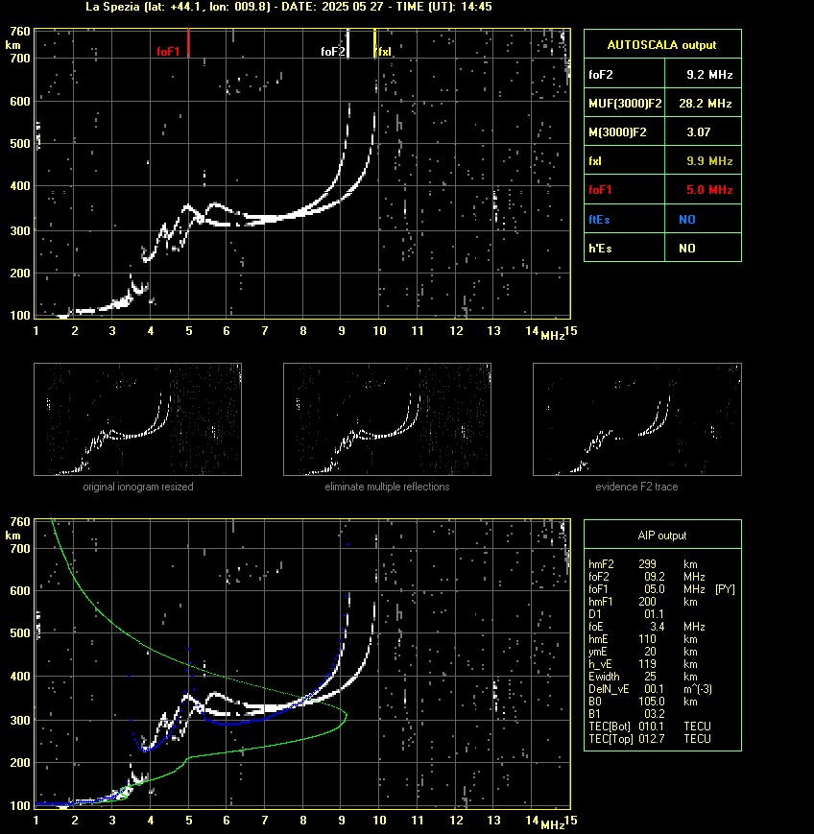Image resolution: width=814 pixels, height=834 pixels.
Task: Click the red foF1 value 5.0 MHz
Action: [709, 190]
